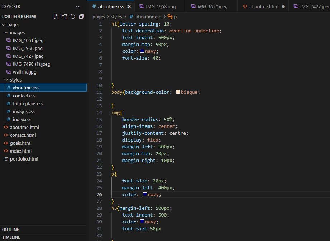Click unsaved dot on aboutme.html tab
This screenshot has height=241, width=330.
click(x=283, y=6)
